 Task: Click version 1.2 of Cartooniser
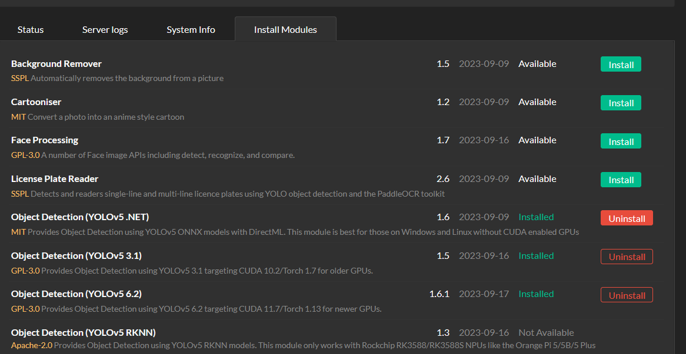(x=443, y=102)
